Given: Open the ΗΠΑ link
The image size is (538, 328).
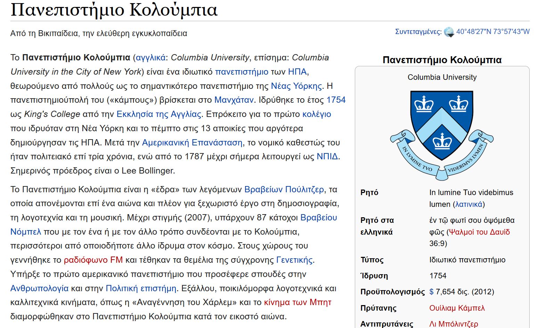Looking at the screenshot, I should coord(297,72).
